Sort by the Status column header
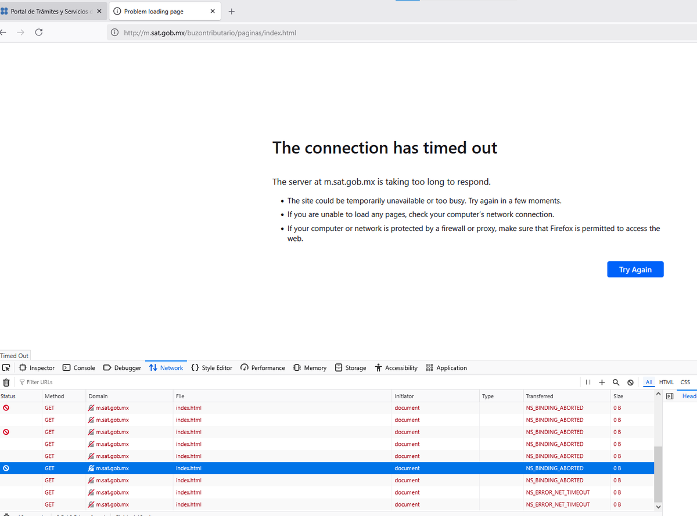697x516 pixels. (x=21, y=396)
